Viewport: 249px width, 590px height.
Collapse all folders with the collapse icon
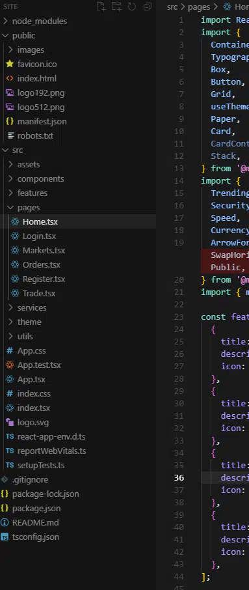148,7
